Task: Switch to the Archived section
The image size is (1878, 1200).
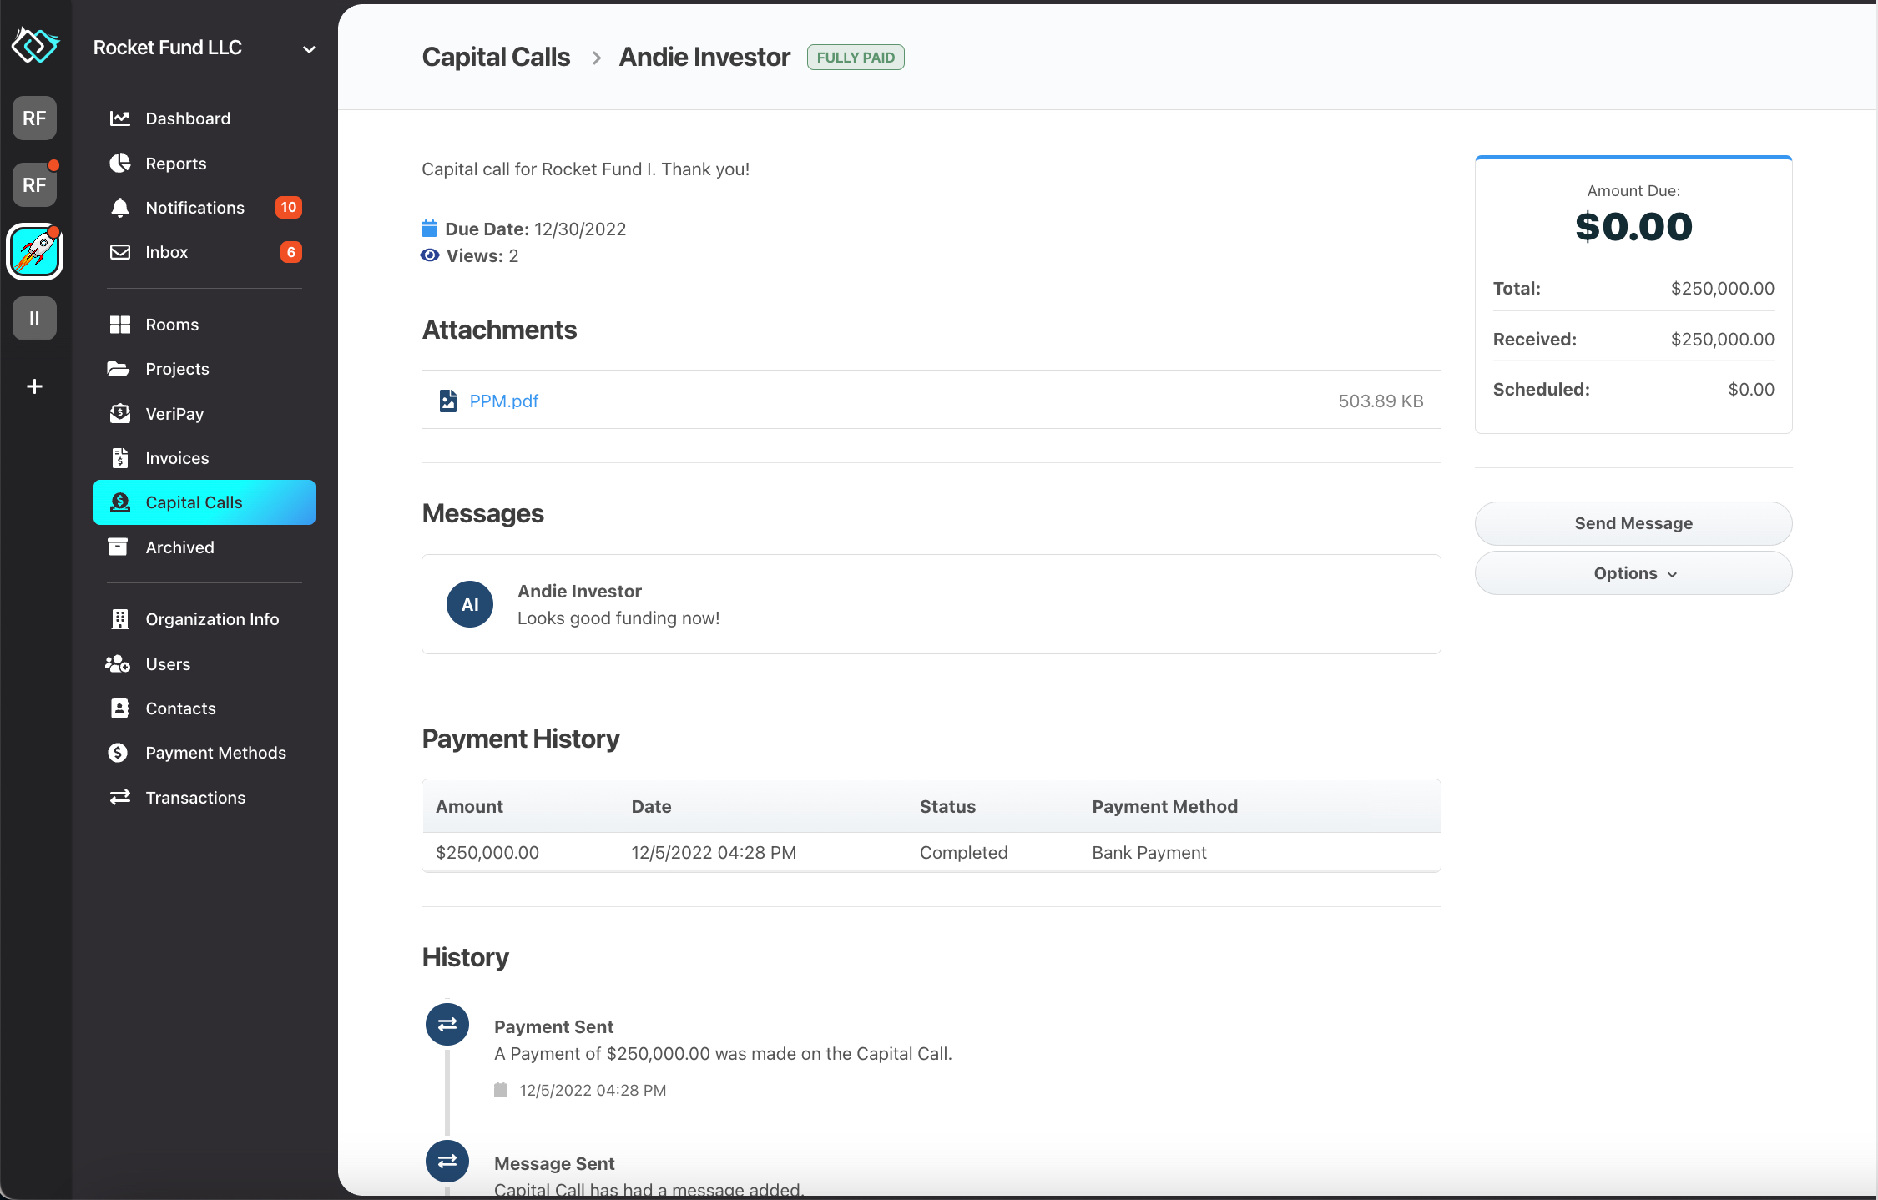Action: point(180,547)
